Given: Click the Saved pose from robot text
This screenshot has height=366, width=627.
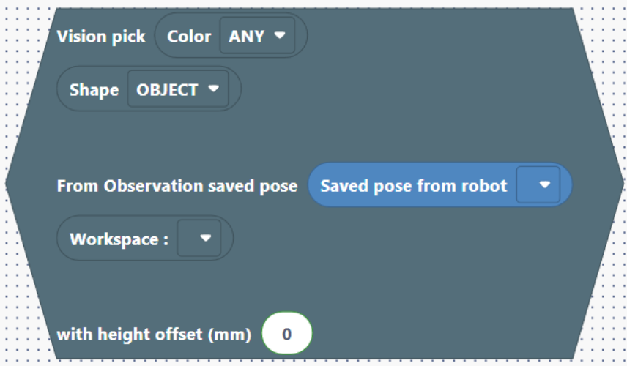Looking at the screenshot, I should (x=413, y=185).
